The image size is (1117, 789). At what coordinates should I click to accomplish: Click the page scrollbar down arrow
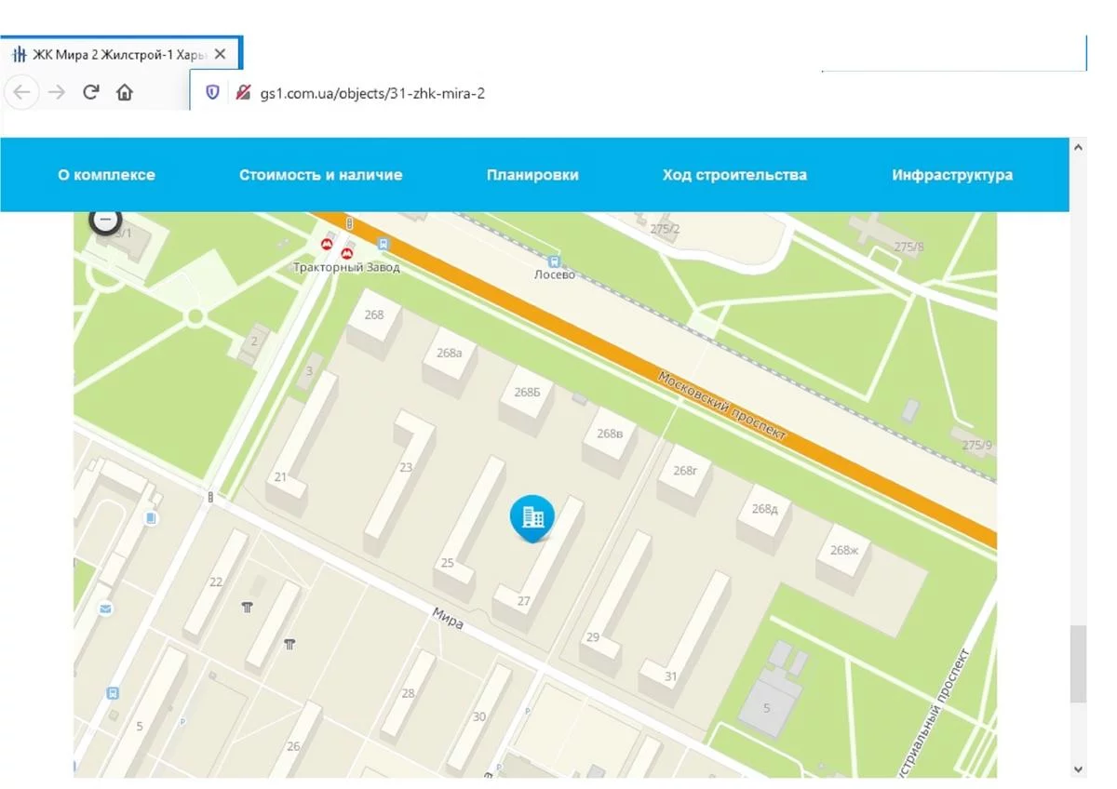point(1078,769)
